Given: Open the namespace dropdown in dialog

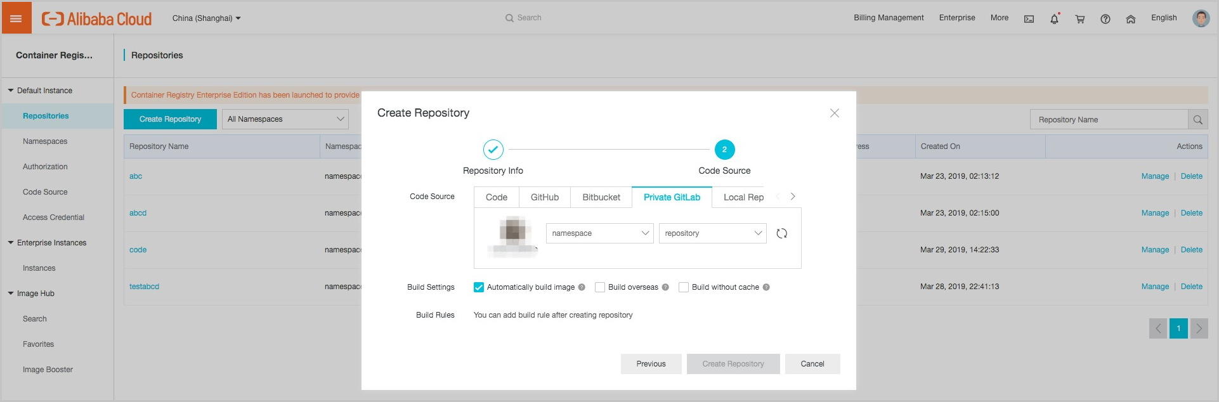Looking at the screenshot, I should (599, 233).
